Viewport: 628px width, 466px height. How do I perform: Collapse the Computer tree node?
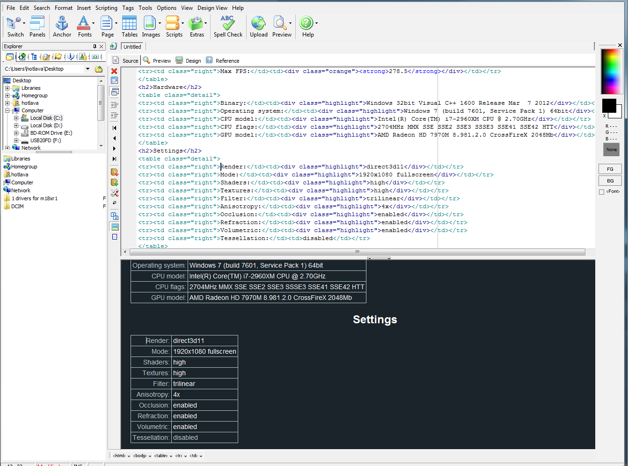point(7,110)
